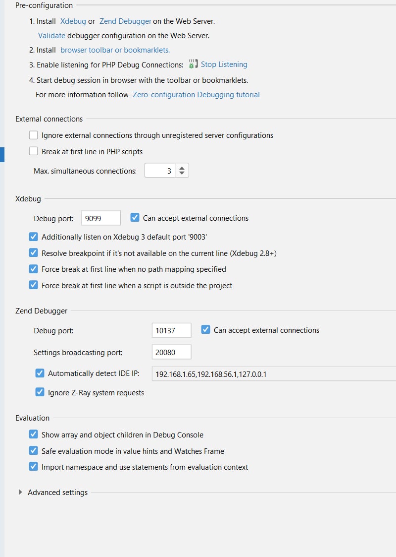The height and width of the screenshot is (557, 396).
Task: Click the PHP debug listening phone icon
Action: click(193, 64)
